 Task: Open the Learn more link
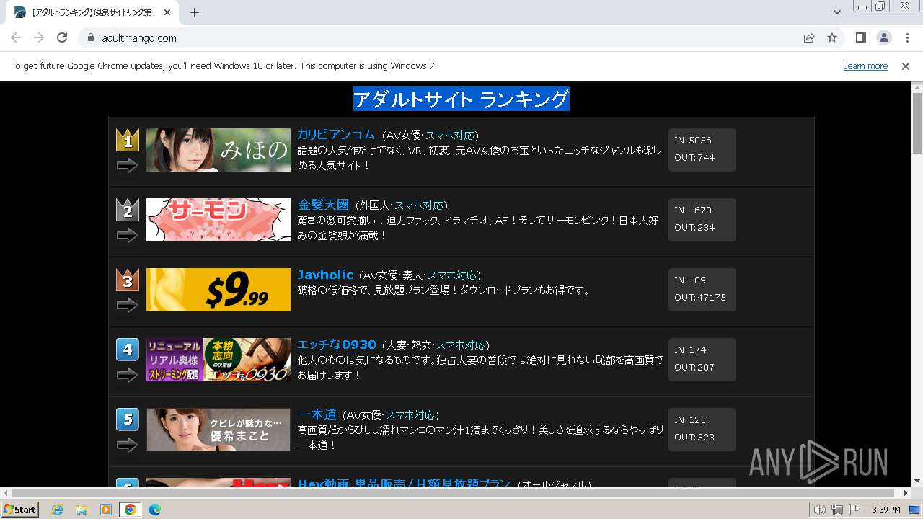tap(865, 66)
